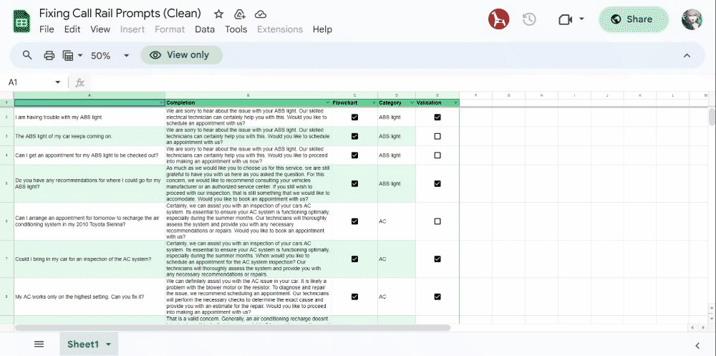Select column F header
The image size is (716, 356).
point(475,95)
